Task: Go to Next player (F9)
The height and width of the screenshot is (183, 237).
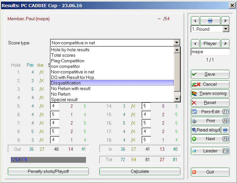Action: click(x=210, y=139)
